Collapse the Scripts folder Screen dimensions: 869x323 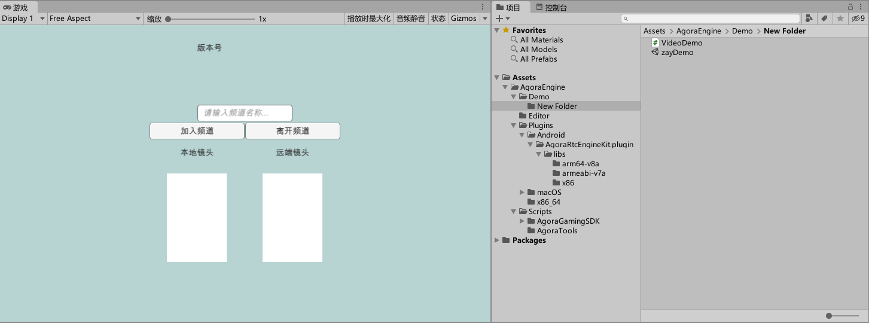click(x=513, y=211)
